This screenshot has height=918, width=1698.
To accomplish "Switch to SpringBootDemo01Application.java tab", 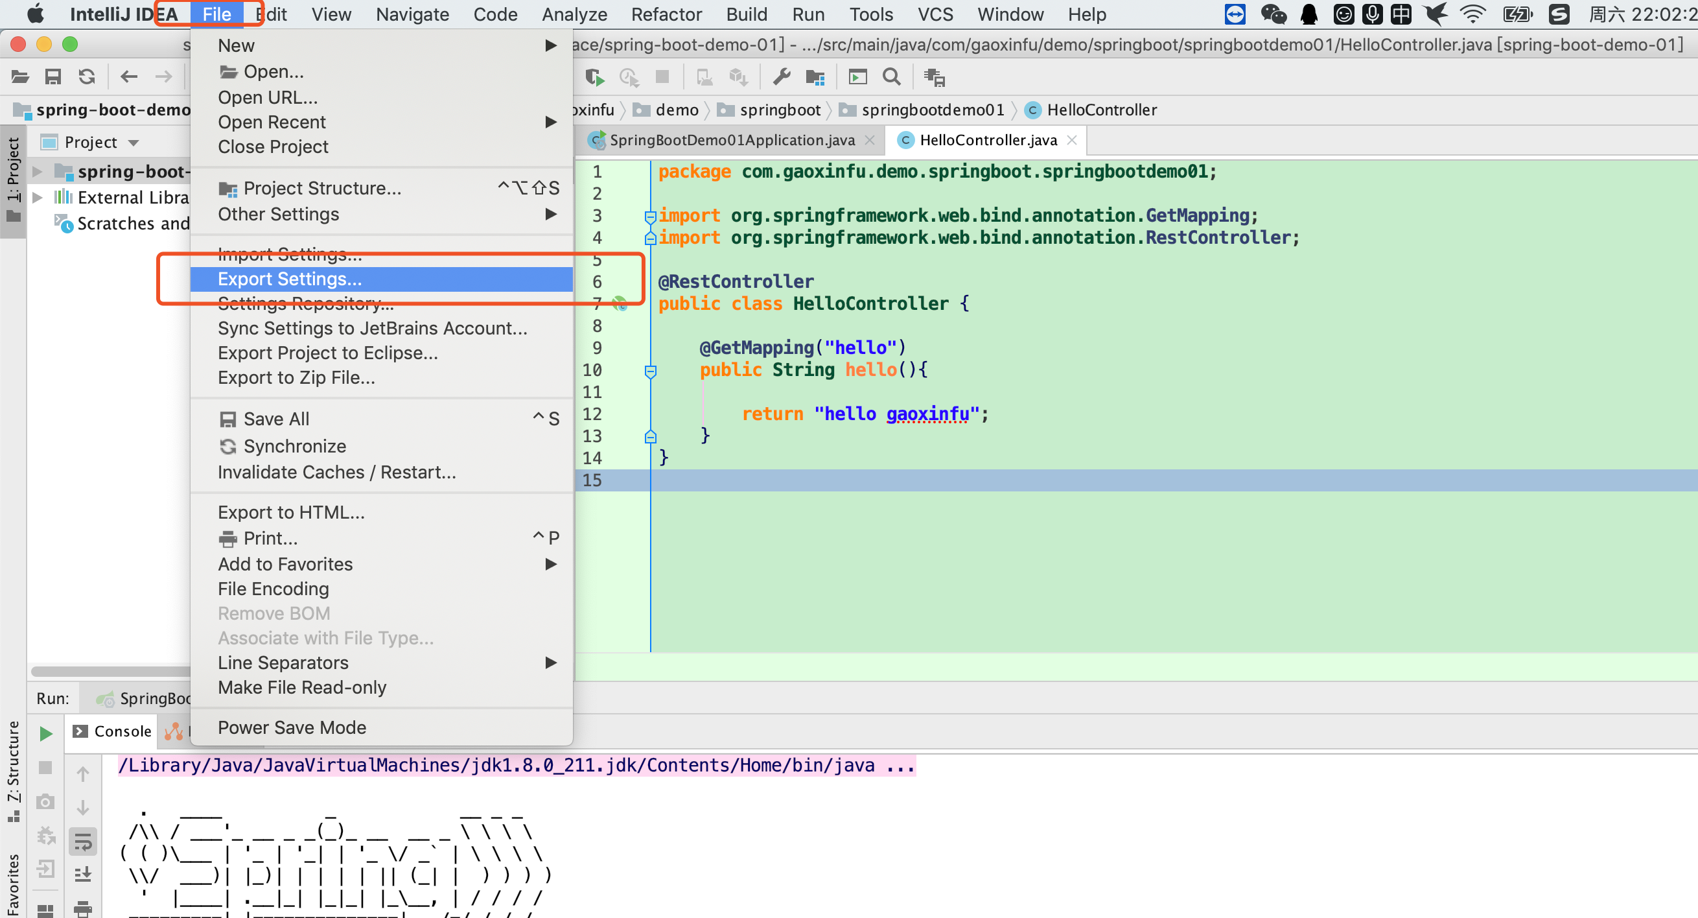I will 732,140.
